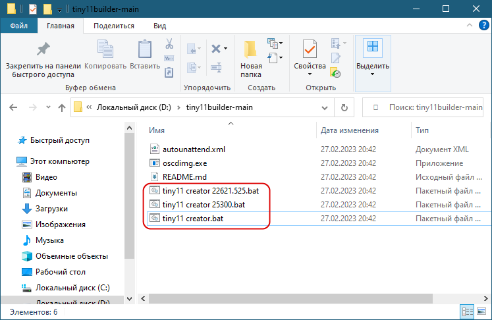Click the Копировать (Copy) ribbon icon
Viewport: 492px width, 320px height.
click(x=105, y=49)
